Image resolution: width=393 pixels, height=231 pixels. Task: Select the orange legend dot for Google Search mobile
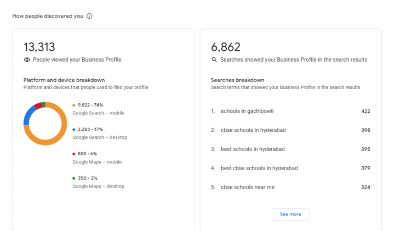pyautogui.click(x=74, y=105)
